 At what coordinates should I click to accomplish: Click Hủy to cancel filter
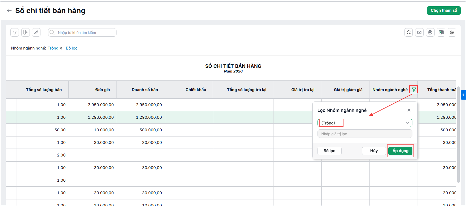[x=374, y=151]
